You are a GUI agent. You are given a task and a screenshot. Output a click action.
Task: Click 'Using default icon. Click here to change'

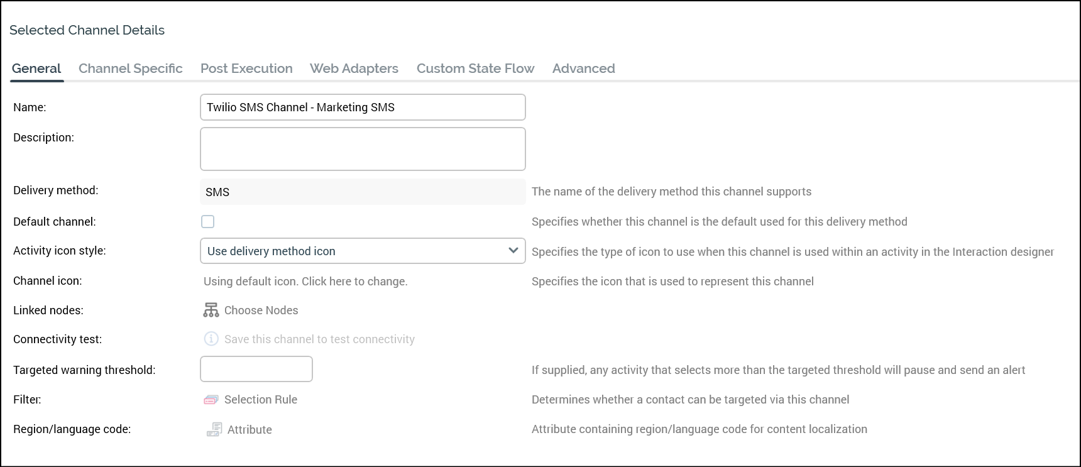point(305,282)
